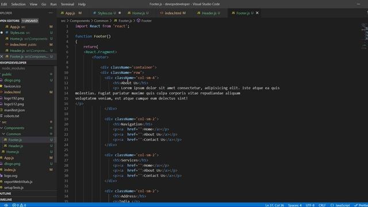Collapse the DEVOPSDEVELOPER project section
368x207 pixels.
(x=13, y=63)
